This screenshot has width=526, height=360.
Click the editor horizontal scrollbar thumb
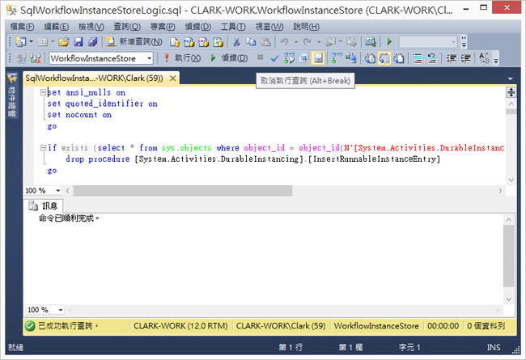183,191
